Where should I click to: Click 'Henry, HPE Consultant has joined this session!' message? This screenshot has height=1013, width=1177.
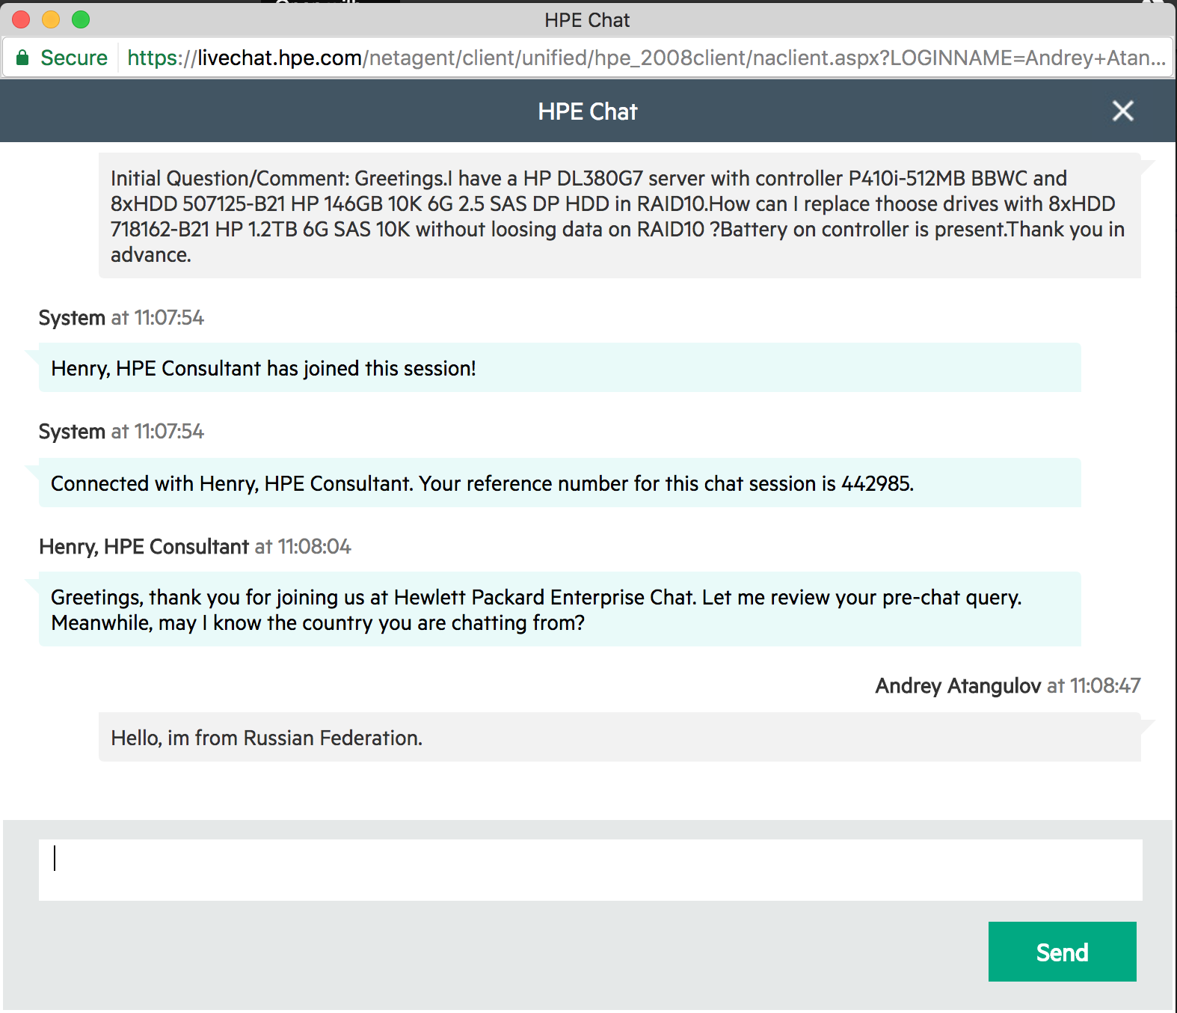(x=560, y=367)
